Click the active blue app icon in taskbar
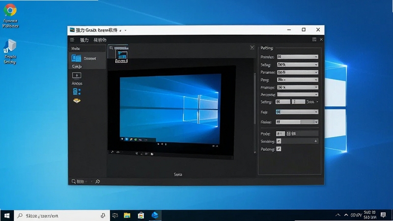Screen dimensions: 393x221 pos(155,216)
